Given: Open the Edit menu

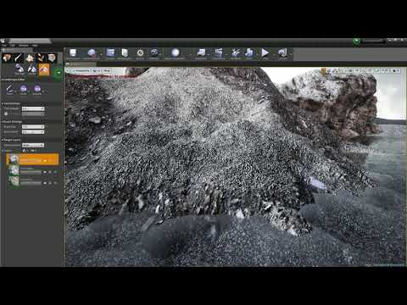Looking at the screenshot, I should click(x=13, y=46).
